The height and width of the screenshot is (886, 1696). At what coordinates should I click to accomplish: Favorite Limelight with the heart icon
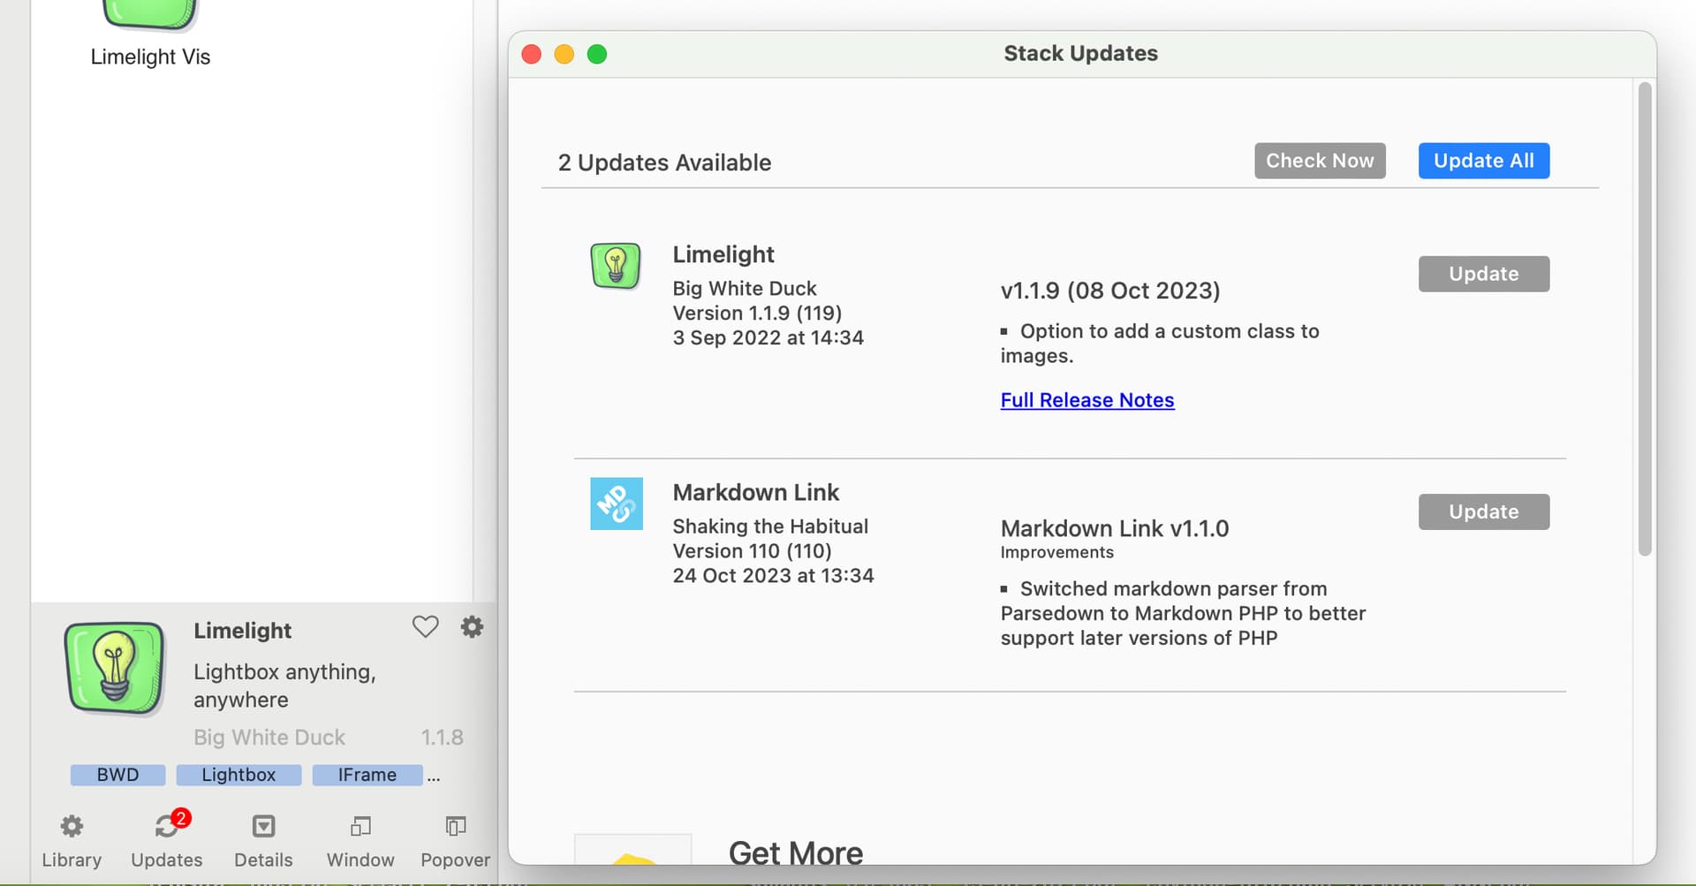click(x=425, y=626)
